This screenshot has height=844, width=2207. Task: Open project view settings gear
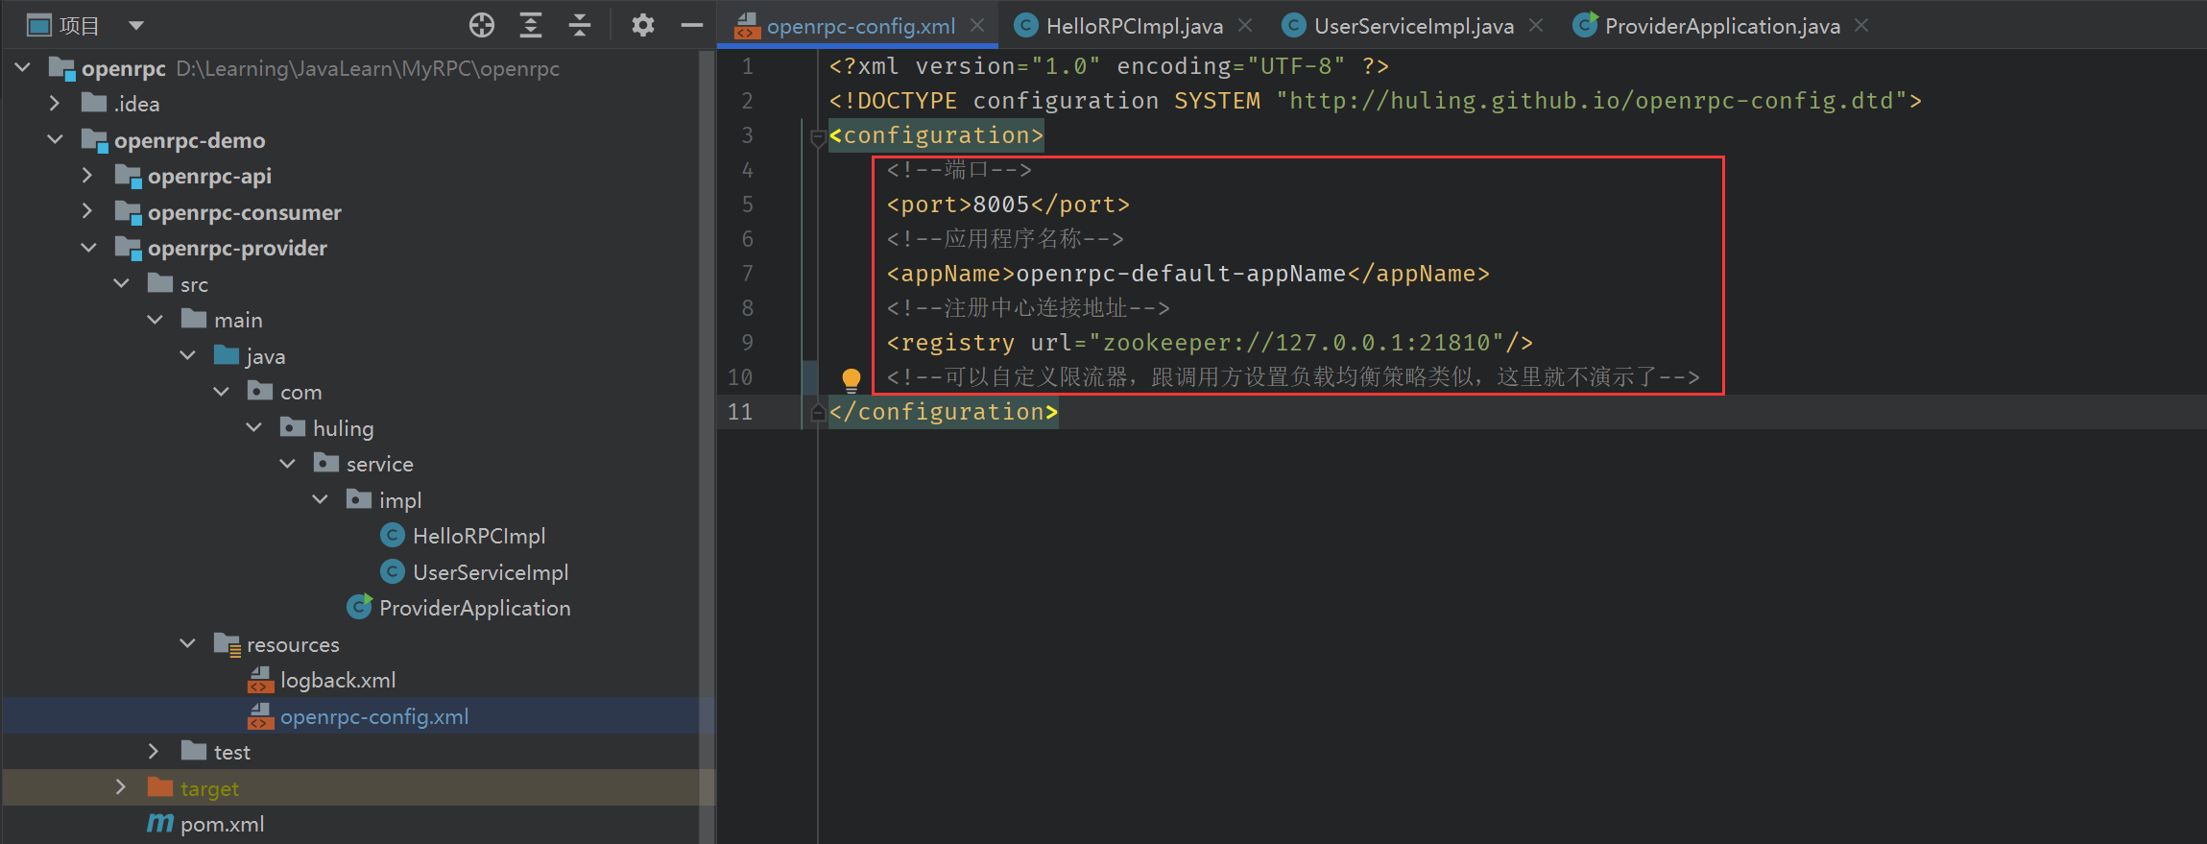642,26
